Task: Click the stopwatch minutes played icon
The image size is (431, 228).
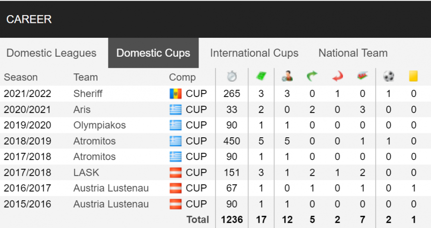Action: [231, 76]
